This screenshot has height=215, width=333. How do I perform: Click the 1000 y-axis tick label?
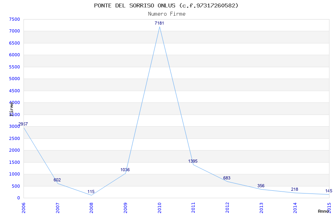point(14,174)
